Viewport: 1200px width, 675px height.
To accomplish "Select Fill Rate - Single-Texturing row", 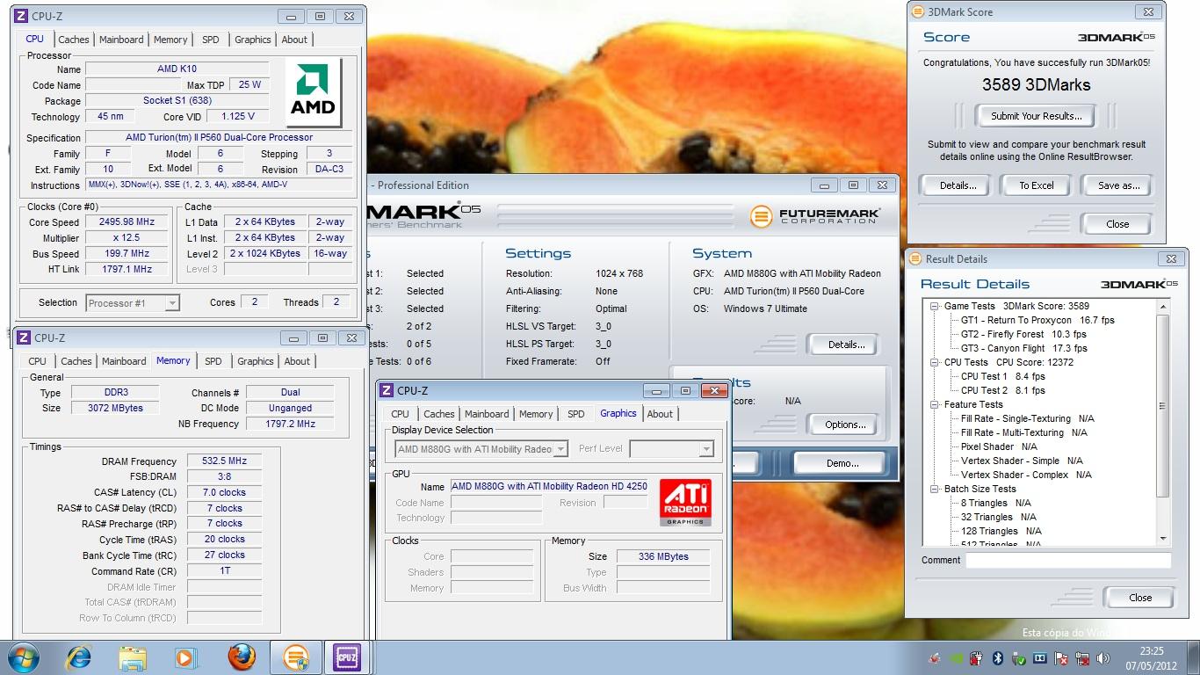I will (1027, 418).
